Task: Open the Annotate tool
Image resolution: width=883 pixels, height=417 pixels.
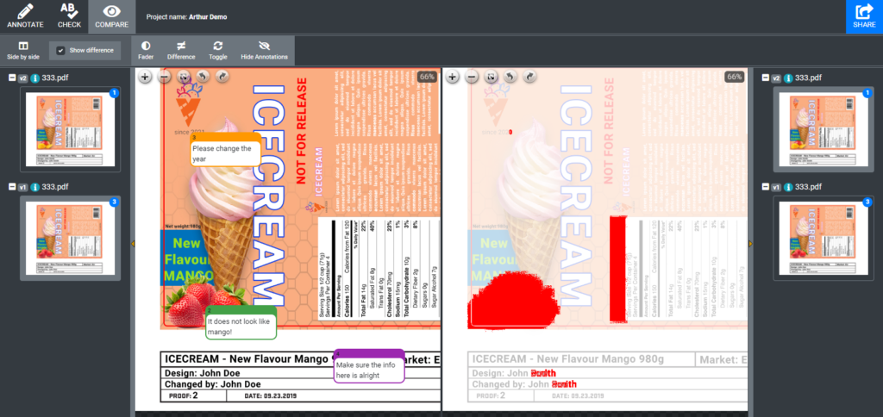Action: point(25,16)
